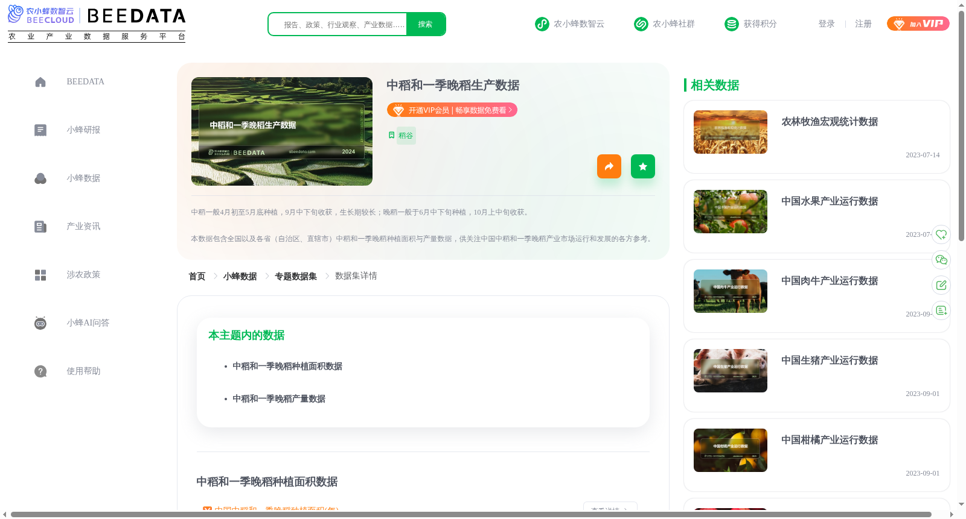Click the floating WeChat icon
966x519 pixels.
[x=941, y=260]
